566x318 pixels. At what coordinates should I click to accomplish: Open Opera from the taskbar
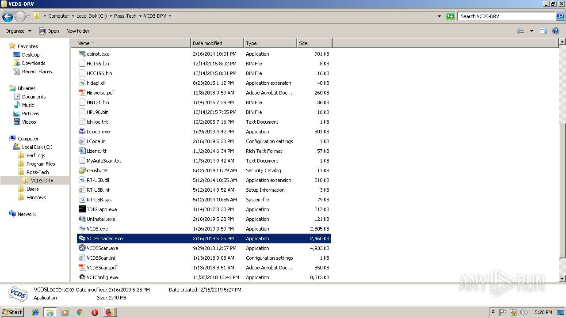95,312
